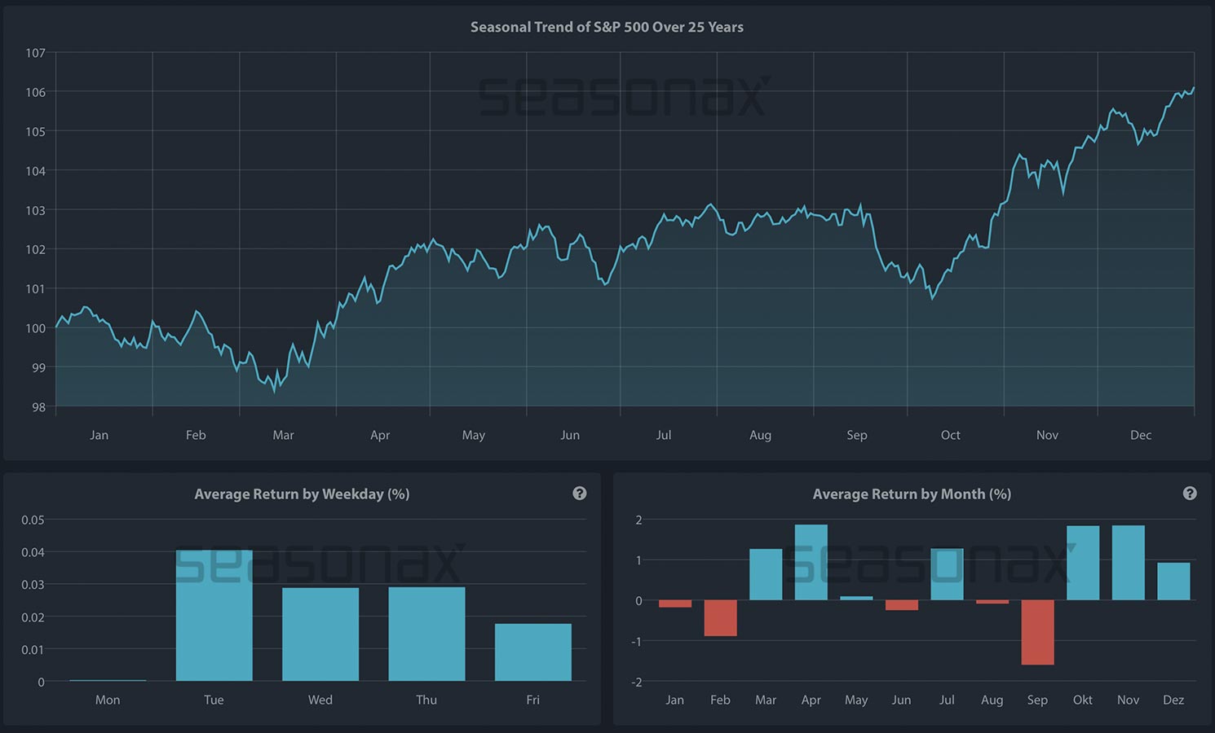Click the 'Fri' label in weekday chart
This screenshot has height=733, width=1215.
[x=533, y=700]
